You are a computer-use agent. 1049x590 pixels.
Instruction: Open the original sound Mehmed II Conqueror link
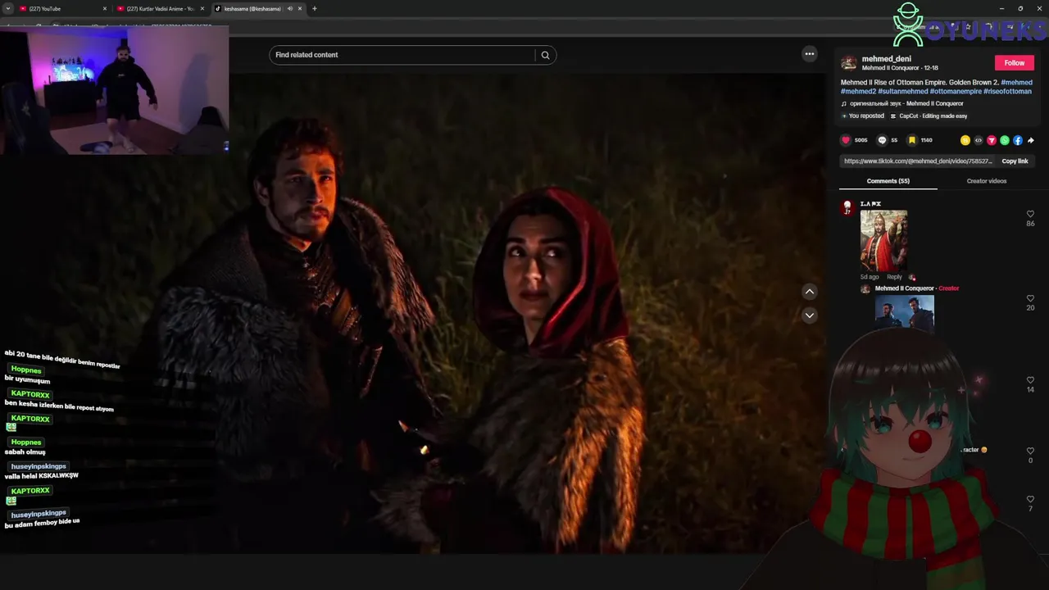pyautogui.click(x=902, y=104)
